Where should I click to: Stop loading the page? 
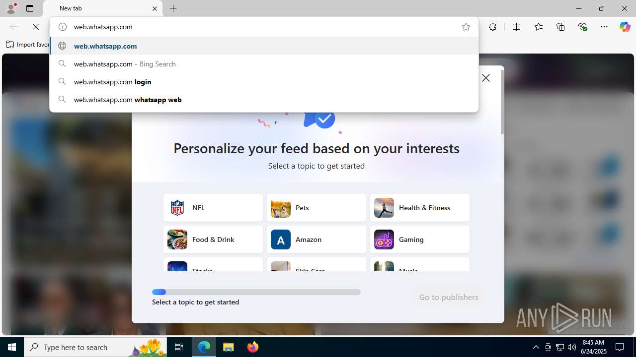(x=36, y=27)
